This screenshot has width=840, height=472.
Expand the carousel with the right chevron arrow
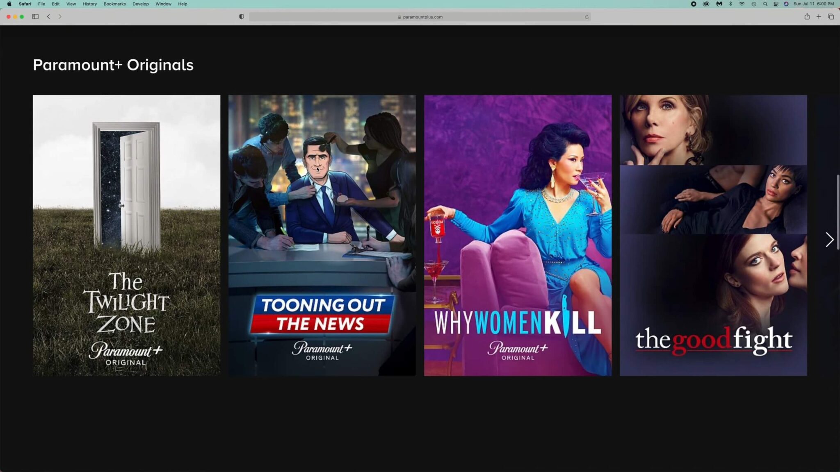click(829, 239)
